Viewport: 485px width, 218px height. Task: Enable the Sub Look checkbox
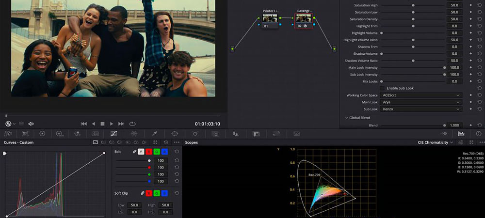click(382, 88)
